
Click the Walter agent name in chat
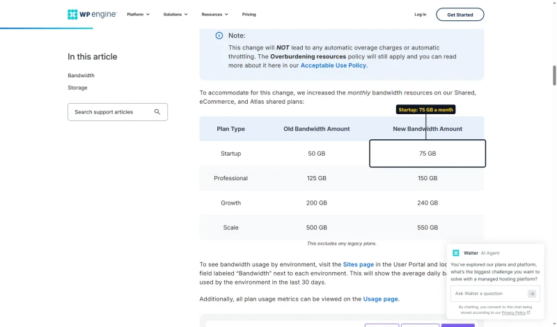coord(471,253)
